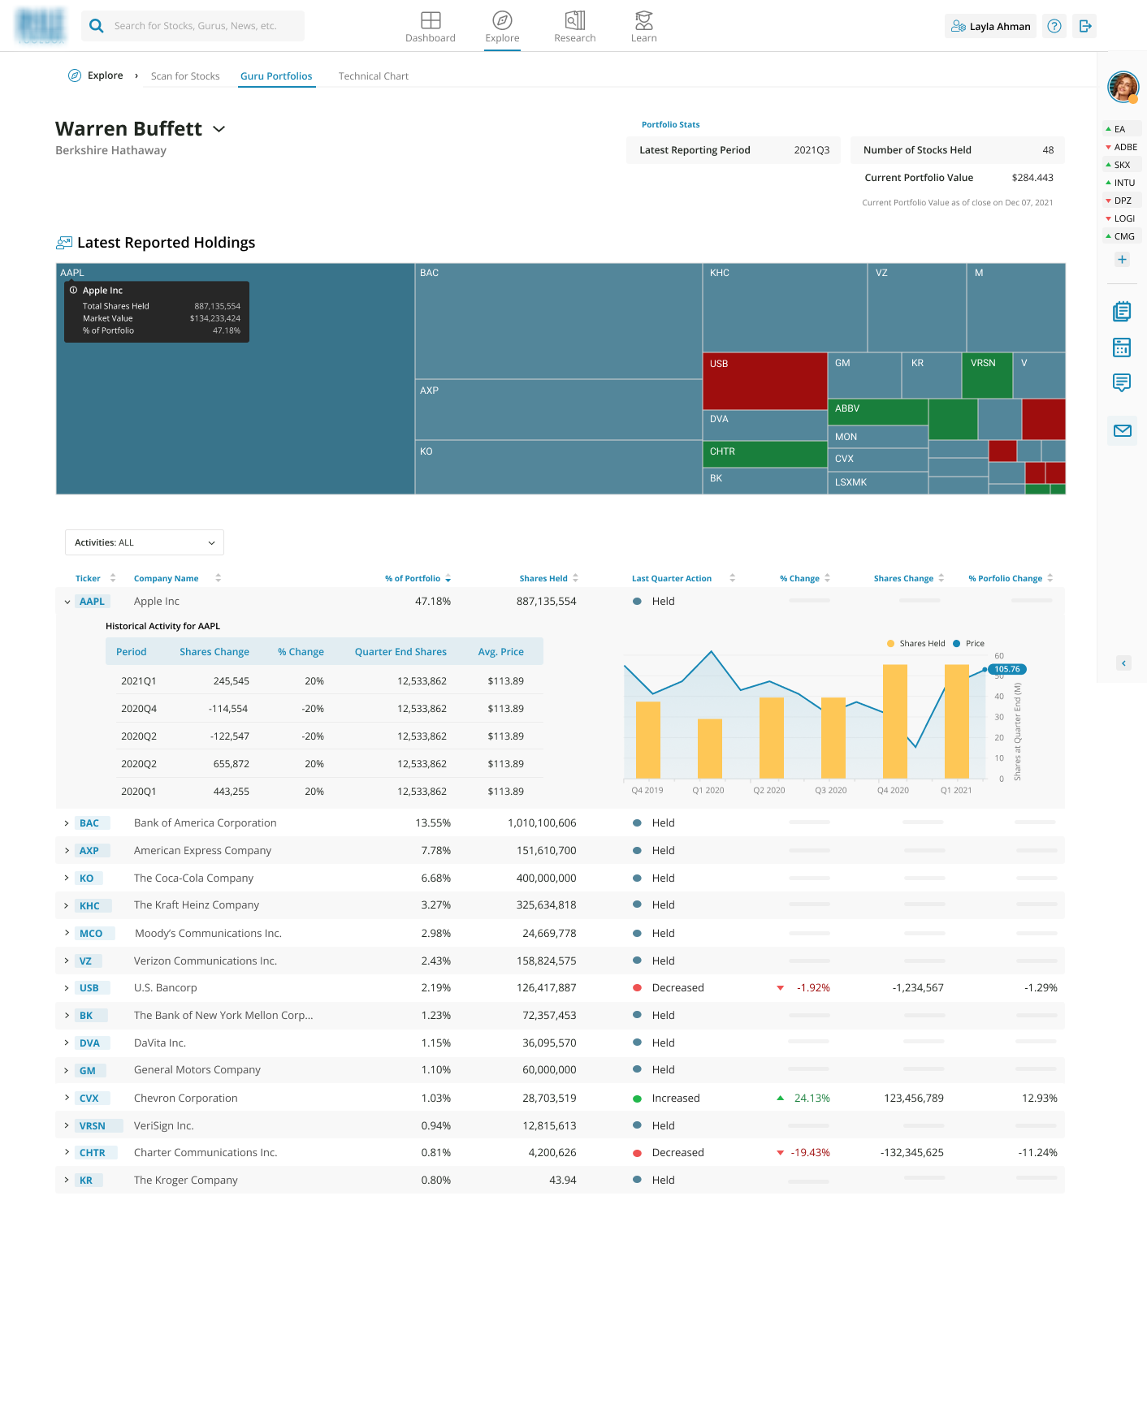Sort by Company Name column
This screenshot has width=1147, height=1416.
(219, 578)
